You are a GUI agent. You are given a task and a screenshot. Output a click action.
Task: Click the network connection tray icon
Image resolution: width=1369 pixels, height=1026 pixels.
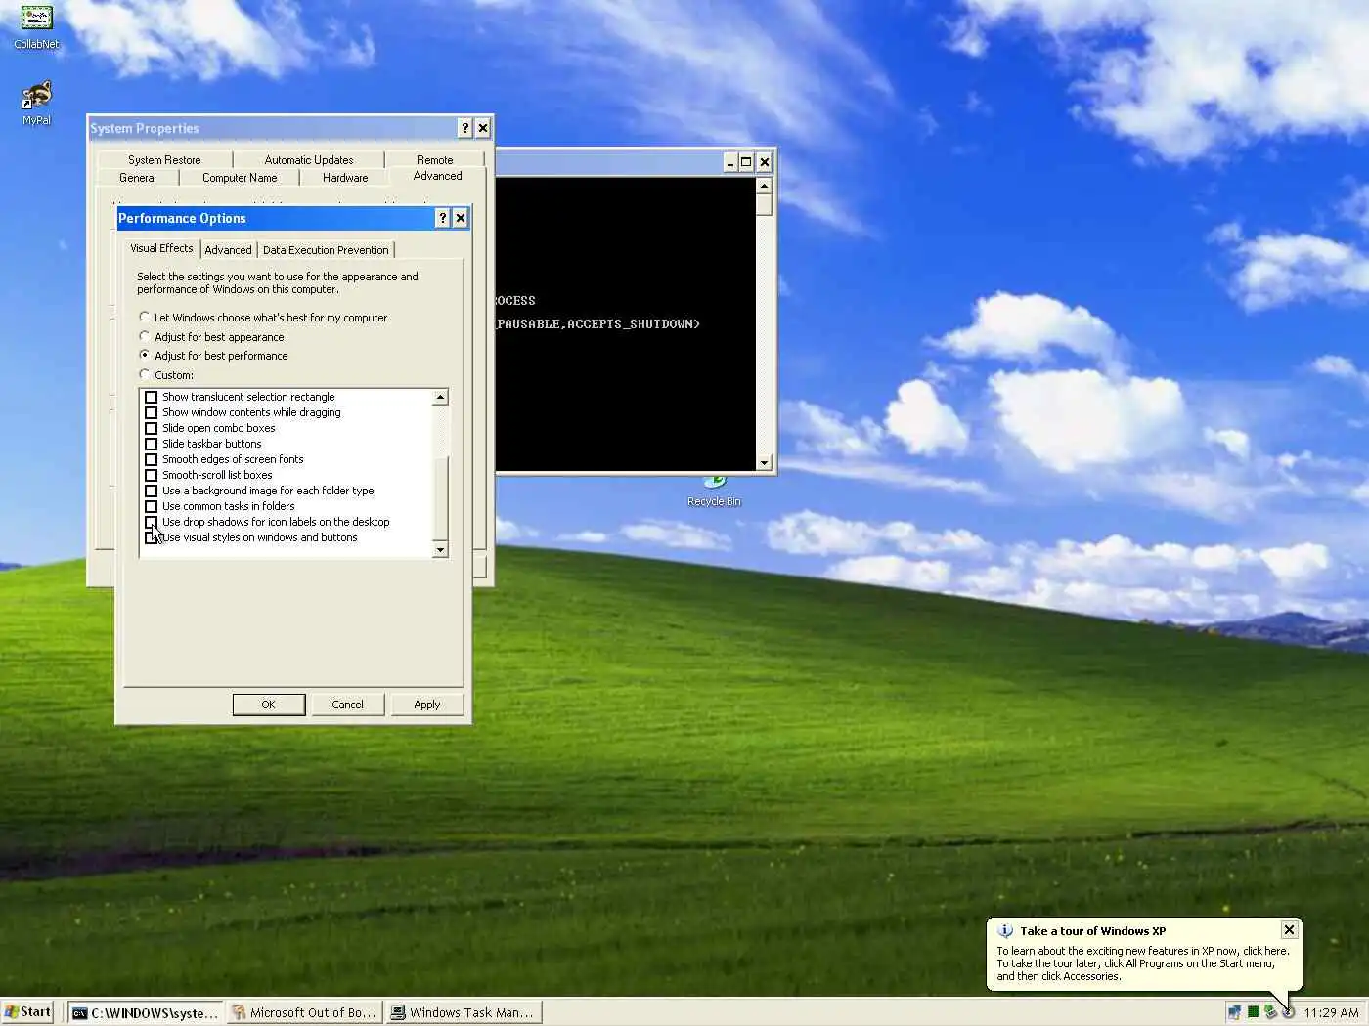point(1234,1012)
